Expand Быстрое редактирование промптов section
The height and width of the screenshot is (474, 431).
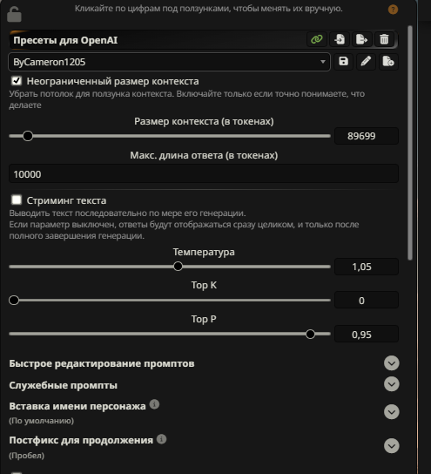(x=392, y=363)
